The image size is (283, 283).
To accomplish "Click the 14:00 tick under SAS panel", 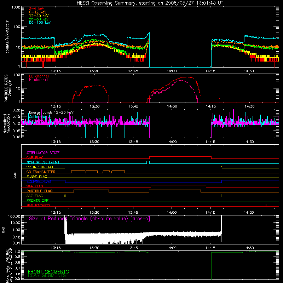I will coord(172,248).
